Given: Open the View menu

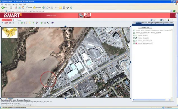Looking at the screenshot, I should click(x=10, y=4).
